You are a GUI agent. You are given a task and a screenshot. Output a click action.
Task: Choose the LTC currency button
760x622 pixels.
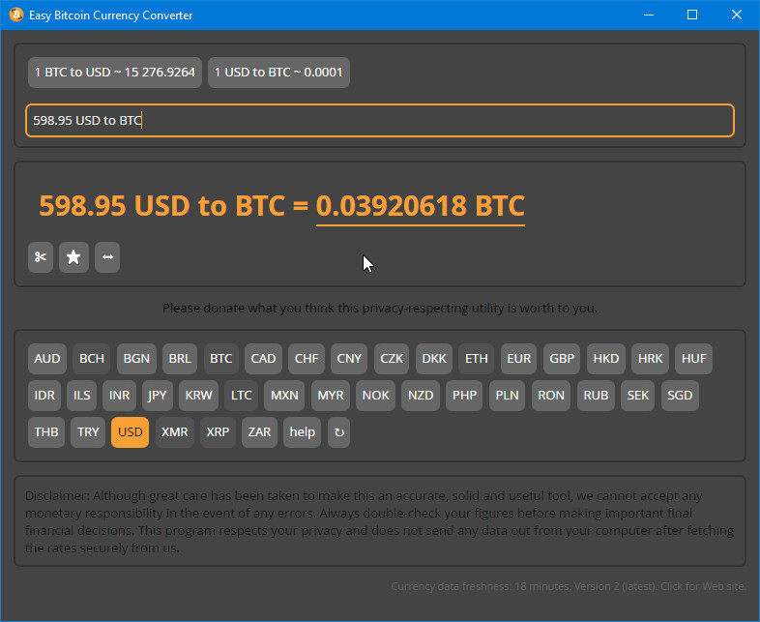pyautogui.click(x=242, y=396)
